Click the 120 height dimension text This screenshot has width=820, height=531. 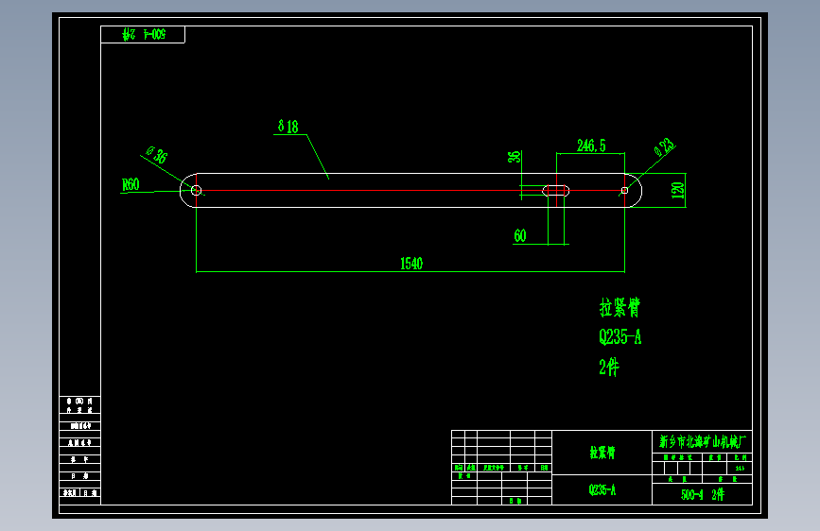(x=677, y=190)
